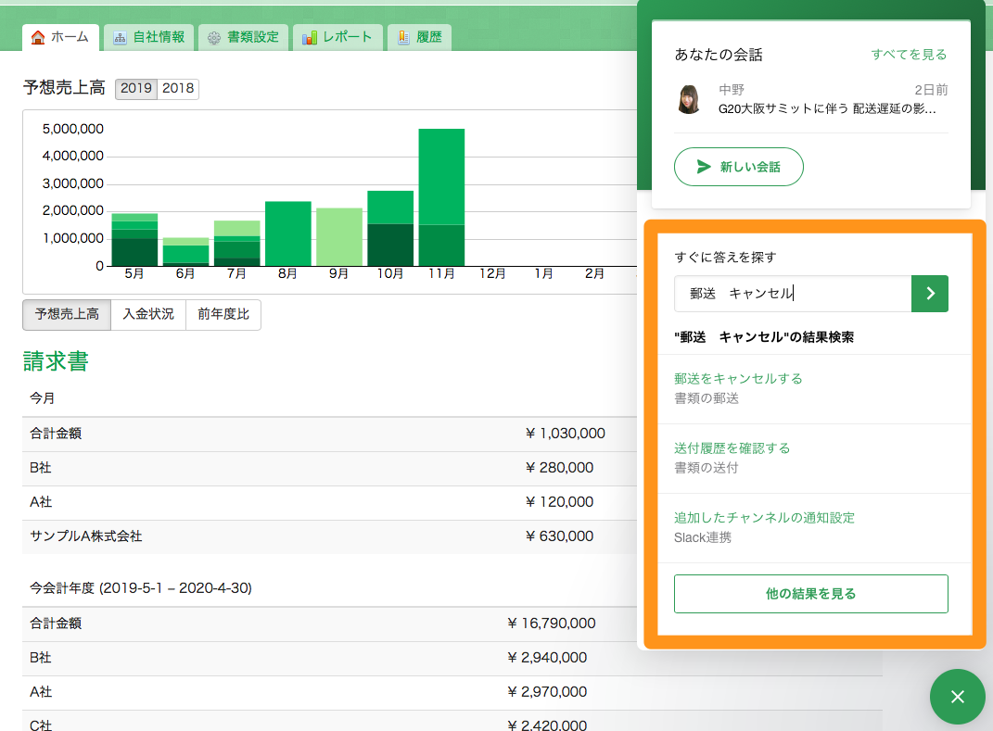Image resolution: width=993 pixels, height=731 pixels.
Task: Click the 11月 bar in chart
Action: [x=441, y=197]
